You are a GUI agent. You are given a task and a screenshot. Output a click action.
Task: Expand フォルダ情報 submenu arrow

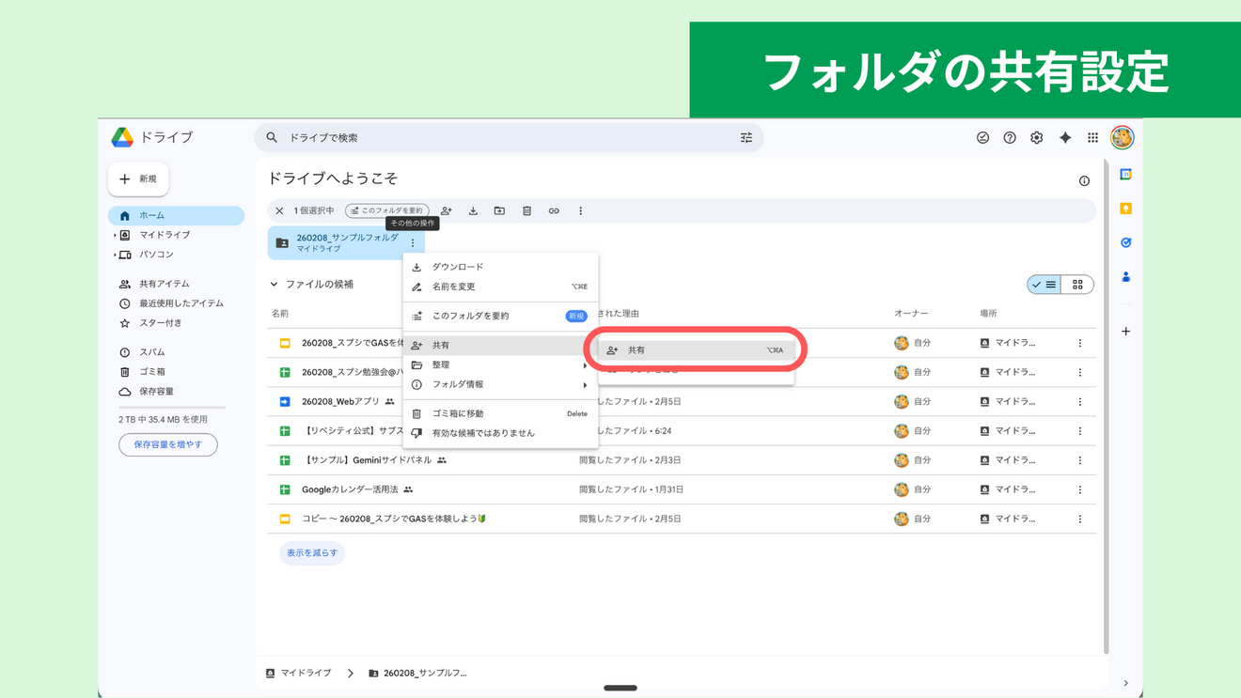(x=585, y=385)
